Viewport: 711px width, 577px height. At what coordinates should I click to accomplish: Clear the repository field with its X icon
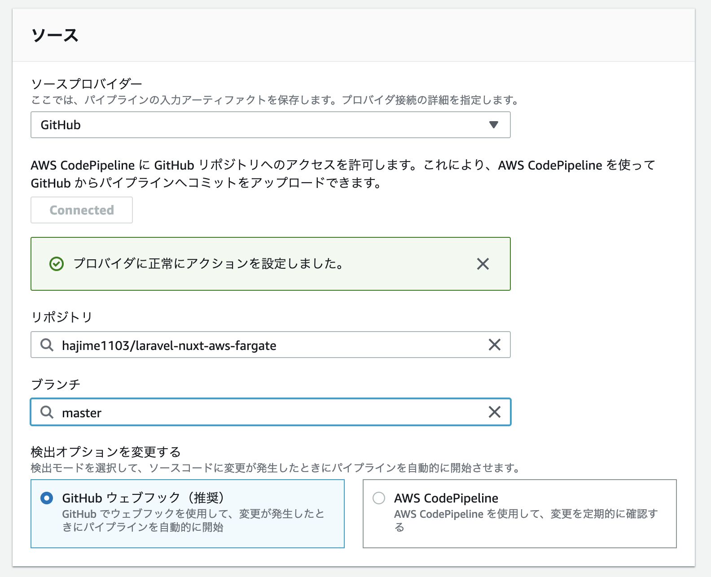click(495, 345)
